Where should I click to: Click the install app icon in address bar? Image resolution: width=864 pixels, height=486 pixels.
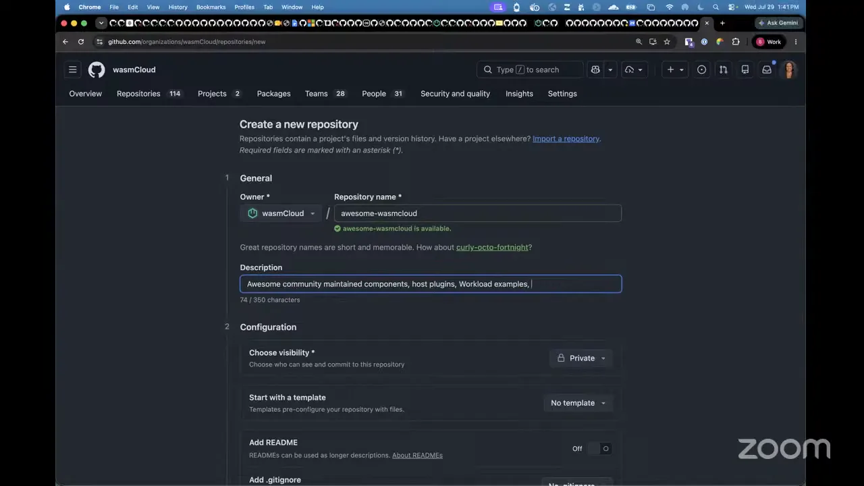pos(653,42)
